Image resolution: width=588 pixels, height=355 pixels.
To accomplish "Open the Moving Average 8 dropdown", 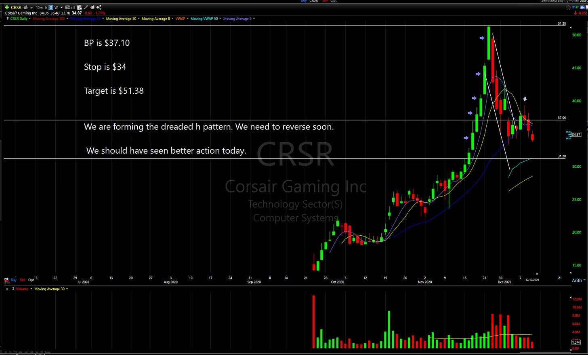I will click(172, 19).
